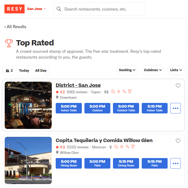Click the lightning bolt icon on Copita listing

[x=122, y=147]
